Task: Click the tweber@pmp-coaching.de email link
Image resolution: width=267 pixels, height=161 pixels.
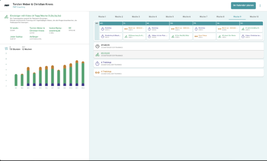Action: coord(56,29)
